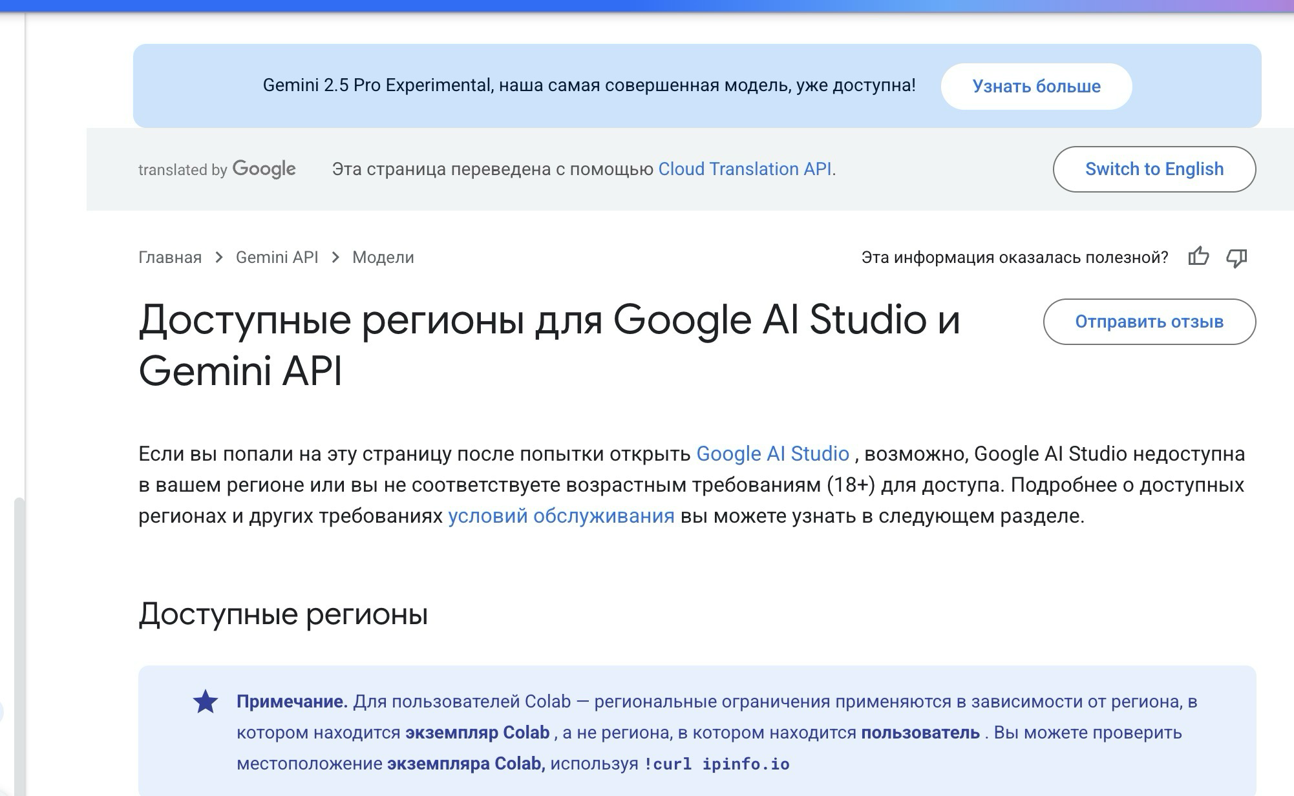Screen dimensions: 1294x796
Task: Click the bold "Примечание." label
Action: tap(292, 701)
